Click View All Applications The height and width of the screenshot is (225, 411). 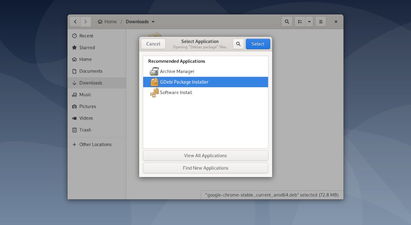pyautogui.click(x=206, y=156)
